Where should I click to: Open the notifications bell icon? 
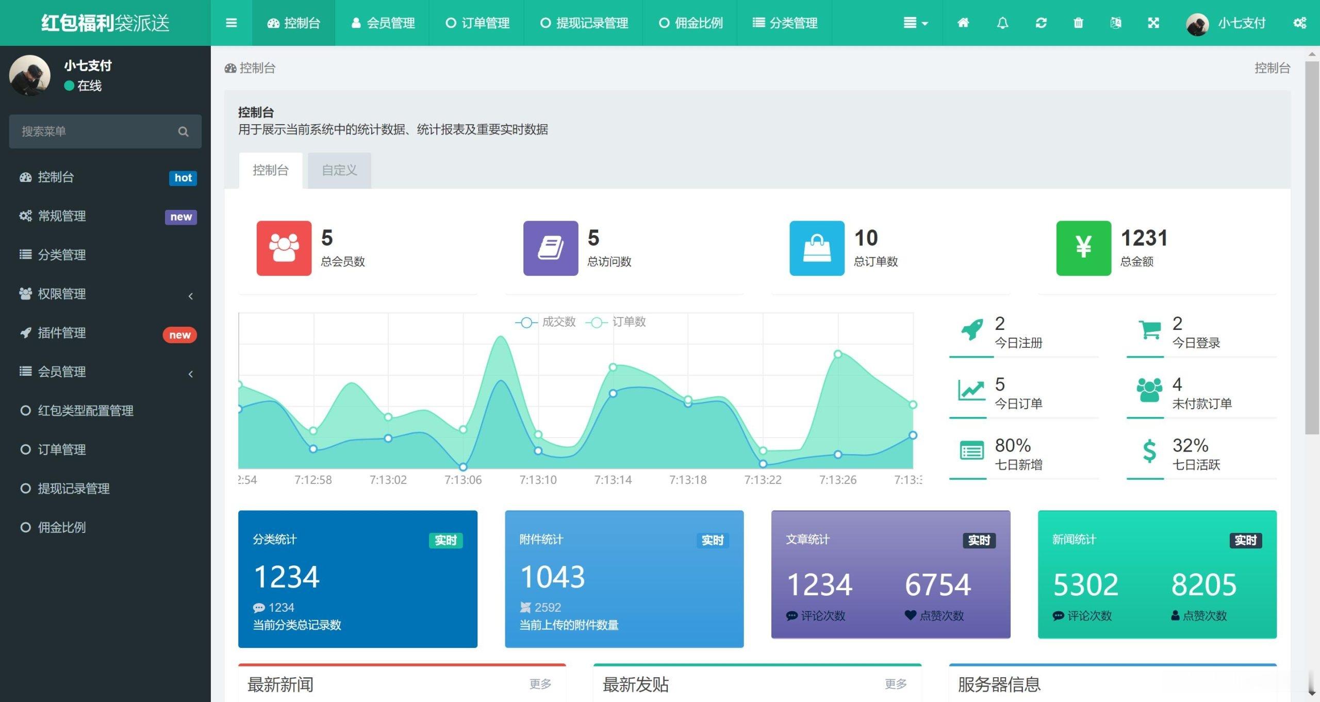tap(1002, 23)
